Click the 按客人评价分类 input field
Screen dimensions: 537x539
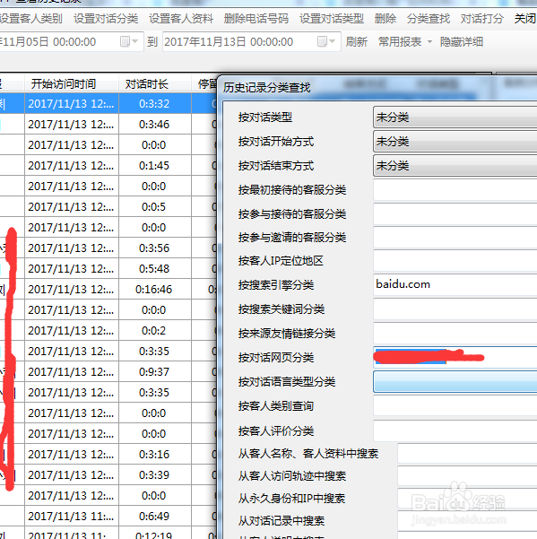click(x=455, y=430)
